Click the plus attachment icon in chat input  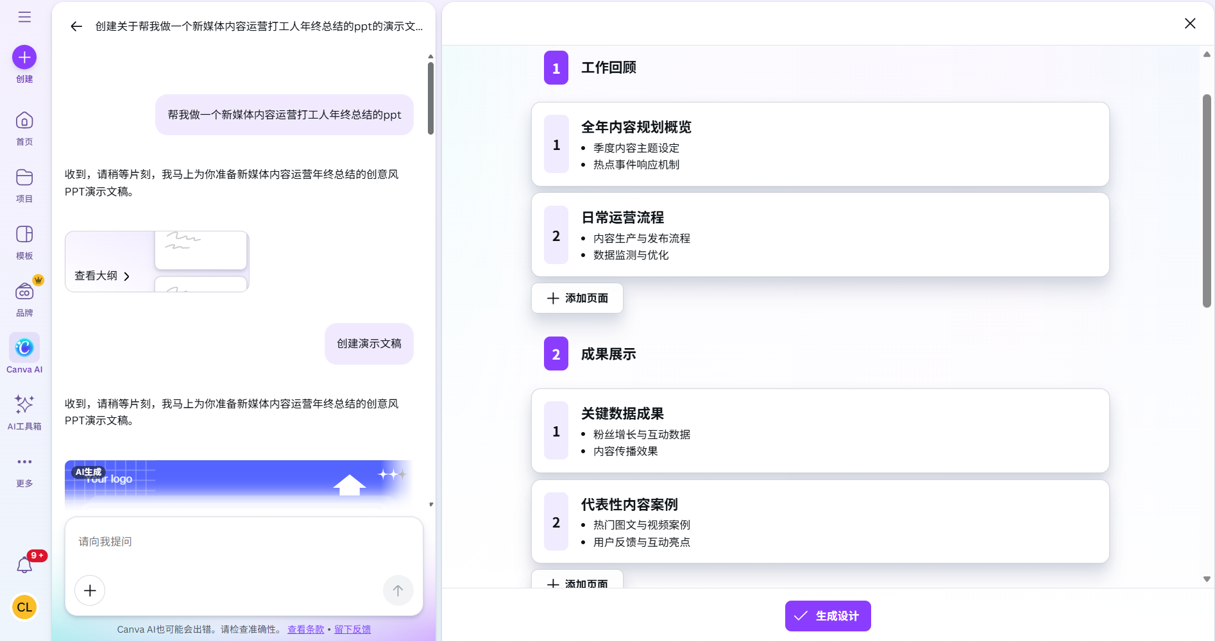coord(89,590)
